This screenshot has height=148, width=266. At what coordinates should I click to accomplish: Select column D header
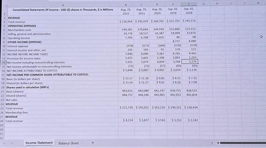click(157, 5)
